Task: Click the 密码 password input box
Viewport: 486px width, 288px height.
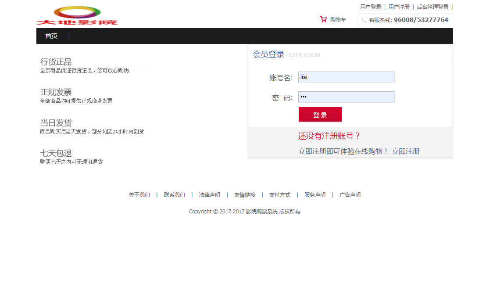Action: coord(346,97)
